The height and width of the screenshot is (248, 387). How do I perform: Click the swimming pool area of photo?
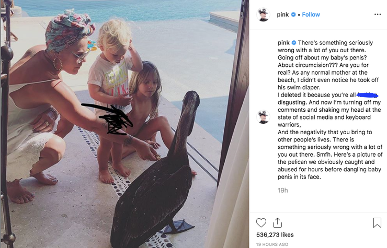pos(128,10)
